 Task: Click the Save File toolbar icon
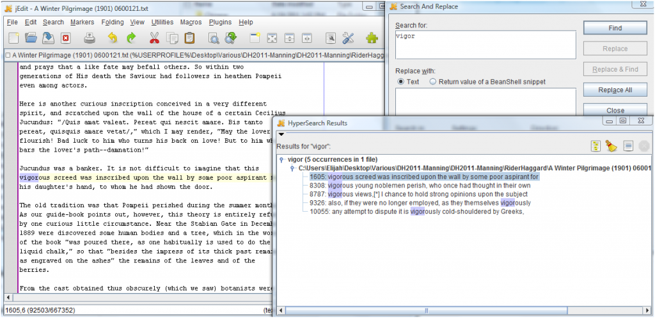coord(49,38)
